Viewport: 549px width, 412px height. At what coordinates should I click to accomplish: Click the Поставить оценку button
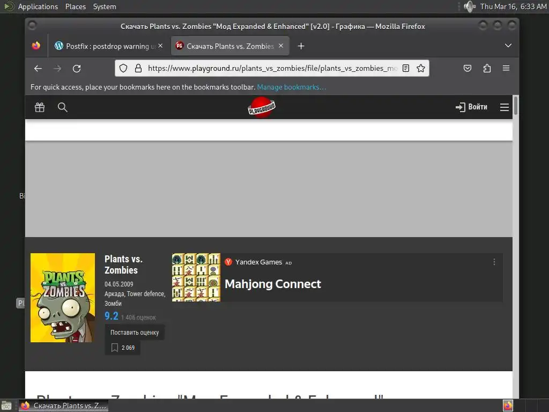(x=135, y=333)
